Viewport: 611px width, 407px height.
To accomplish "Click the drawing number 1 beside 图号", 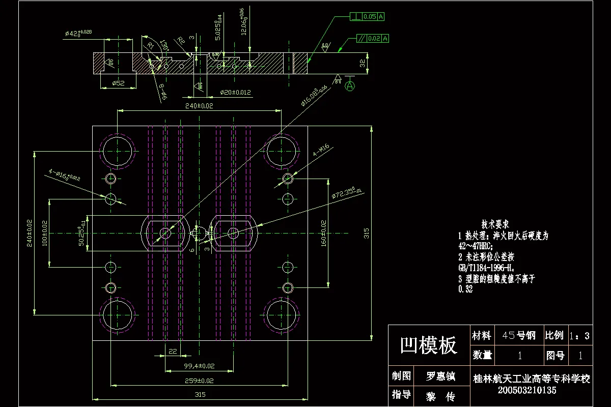I will click(580, 355).
